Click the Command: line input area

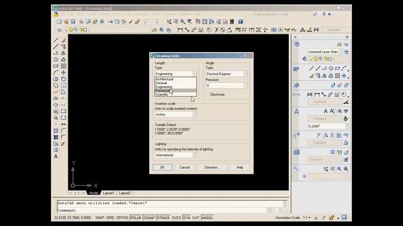point(162,210)
